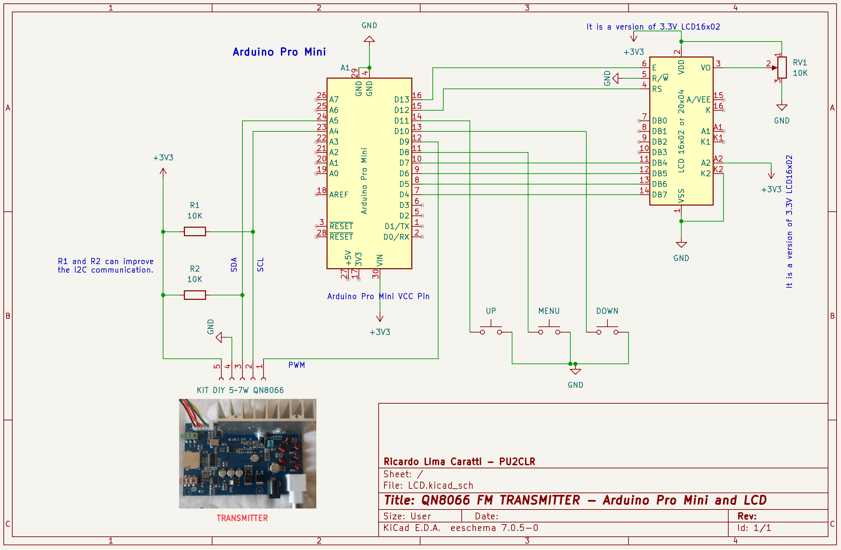
Task: Click the DB4 pin label on LCD
Action: [660, 163]
